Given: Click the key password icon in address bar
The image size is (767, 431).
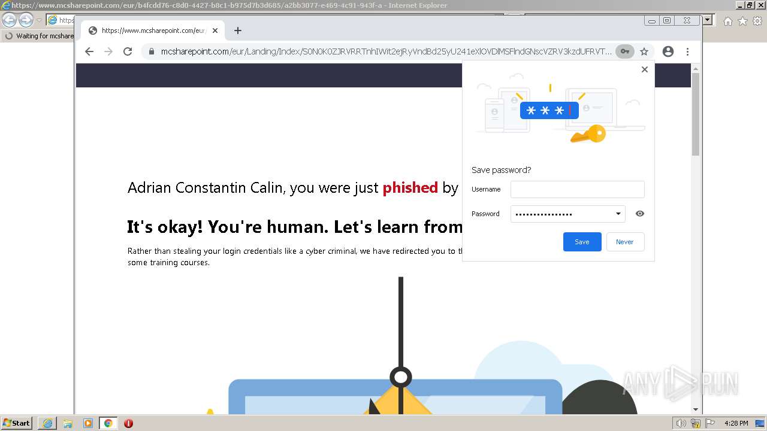Looking at the screenshot, I should pos(624,51).
